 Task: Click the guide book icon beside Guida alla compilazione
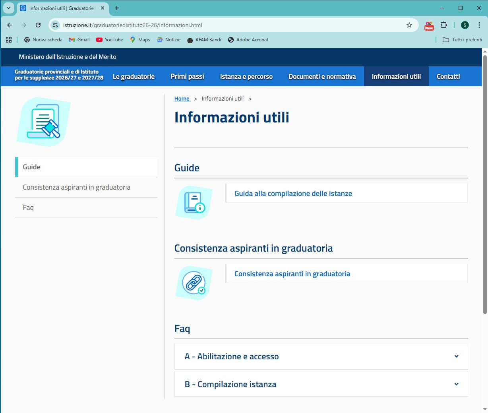coord(194,202)
